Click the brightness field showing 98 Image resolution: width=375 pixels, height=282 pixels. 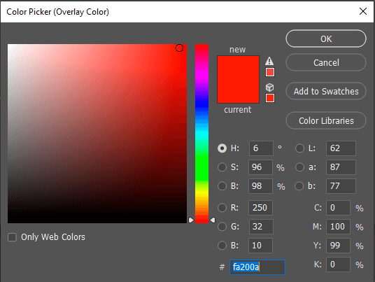260,186
